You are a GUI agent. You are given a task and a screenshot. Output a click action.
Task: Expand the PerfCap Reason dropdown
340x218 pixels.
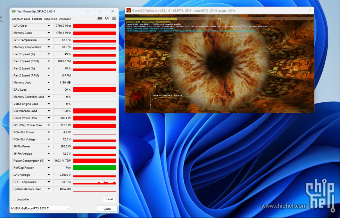point(49,168)
